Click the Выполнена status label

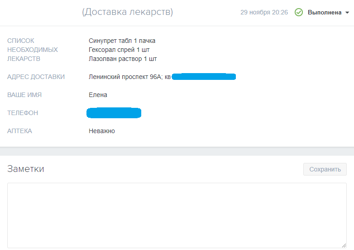click(x=324, y=13)
